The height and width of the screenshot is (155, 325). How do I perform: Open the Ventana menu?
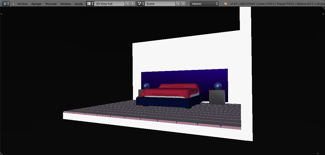[x=65, y=4]
